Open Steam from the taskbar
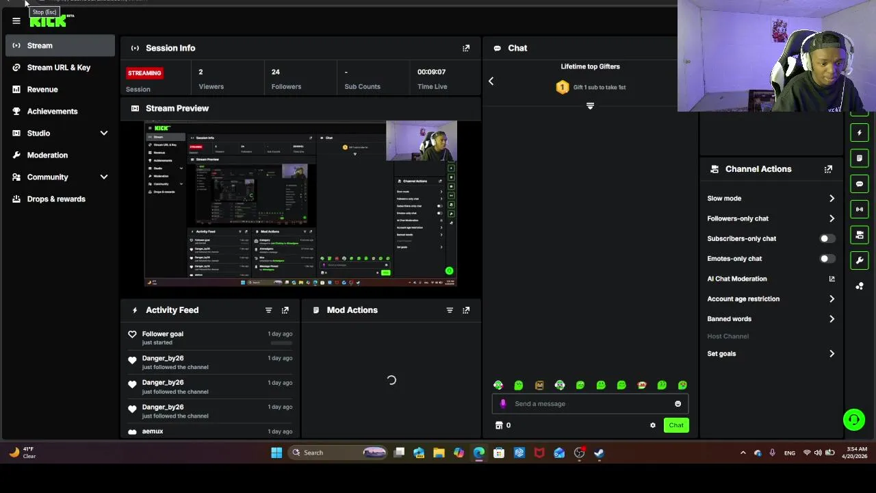The width and height of the screenshot is (876, 493). [599, 453]
